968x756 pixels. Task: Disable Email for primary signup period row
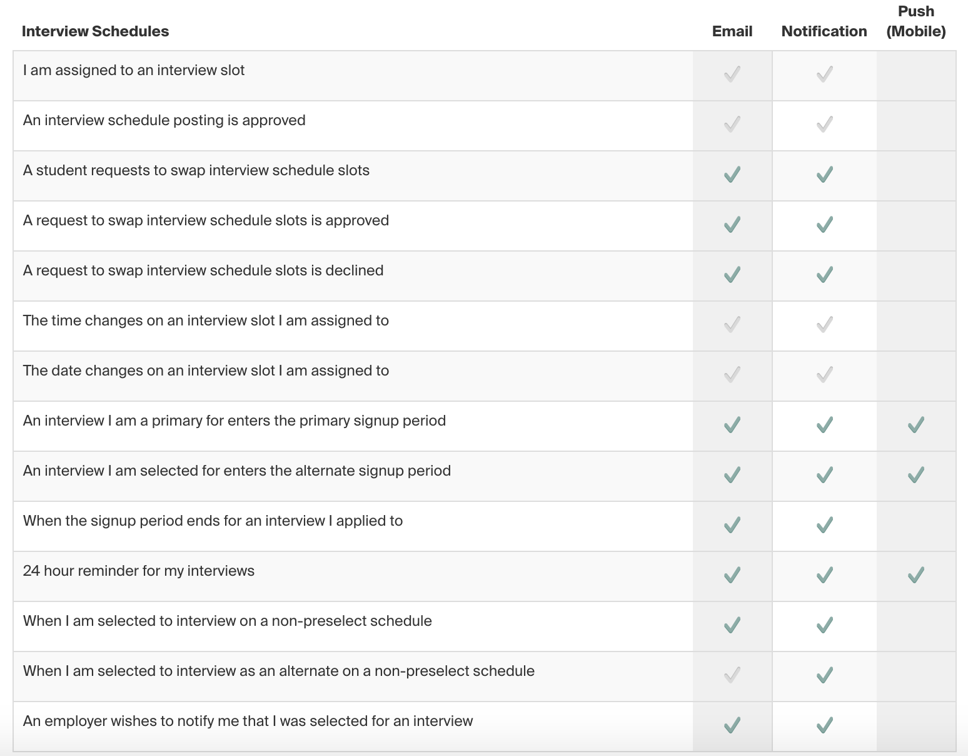click(x=732, y=424)
